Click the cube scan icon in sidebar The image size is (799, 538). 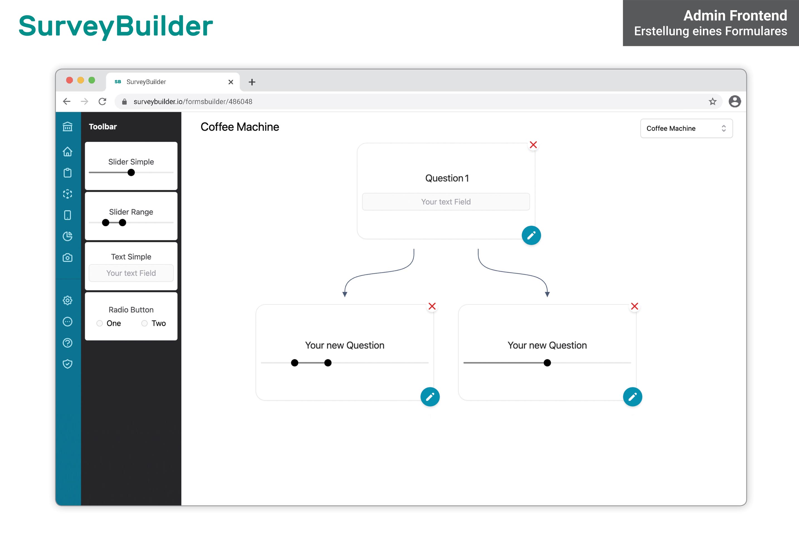pos(68,194)
